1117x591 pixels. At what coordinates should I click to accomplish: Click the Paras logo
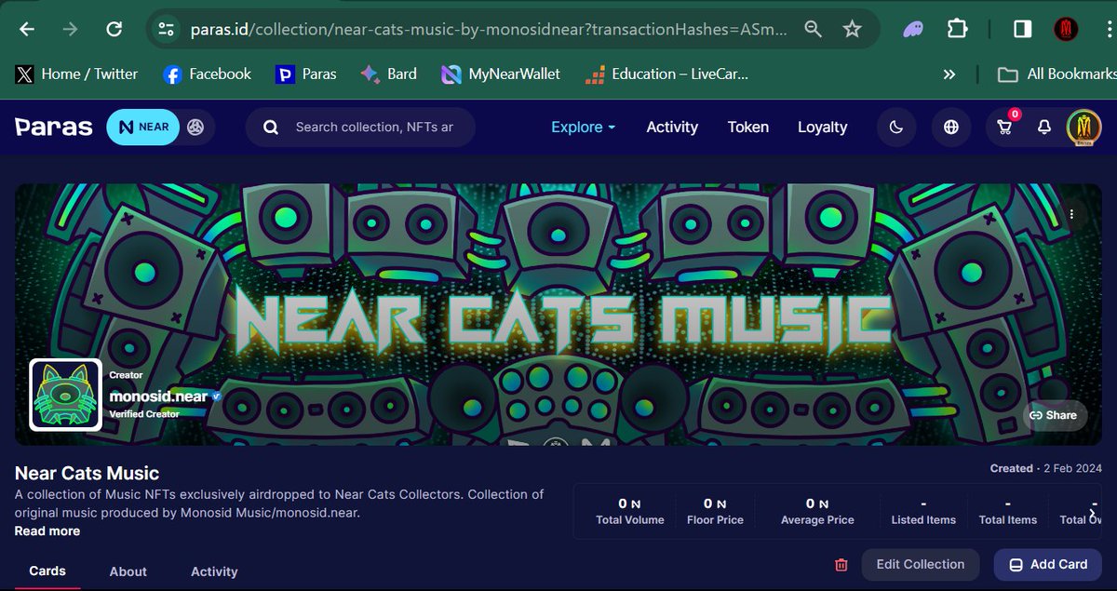point(53,128)
